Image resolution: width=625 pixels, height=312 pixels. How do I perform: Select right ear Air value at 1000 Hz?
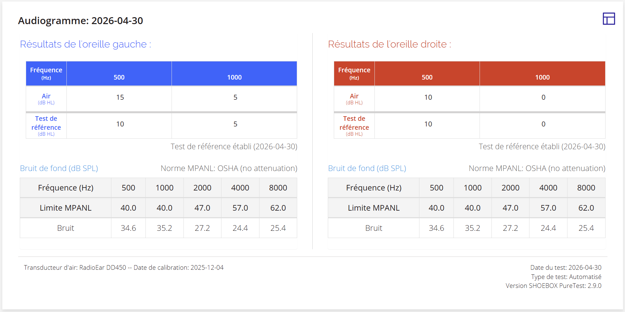click(x=543, y=97)
